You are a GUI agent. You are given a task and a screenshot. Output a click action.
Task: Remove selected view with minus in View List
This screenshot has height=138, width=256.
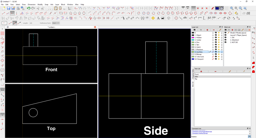215,72
